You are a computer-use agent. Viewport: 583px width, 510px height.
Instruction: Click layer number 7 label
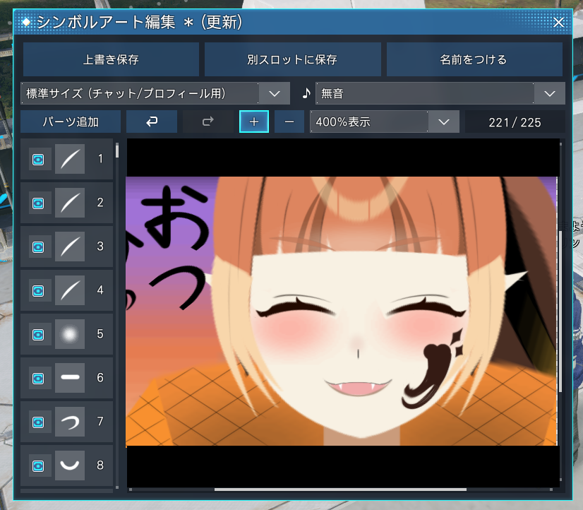tap(100, 421)
